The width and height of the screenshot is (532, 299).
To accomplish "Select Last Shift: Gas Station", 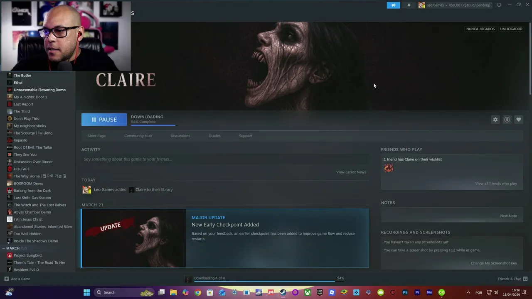I will point(32,198).
